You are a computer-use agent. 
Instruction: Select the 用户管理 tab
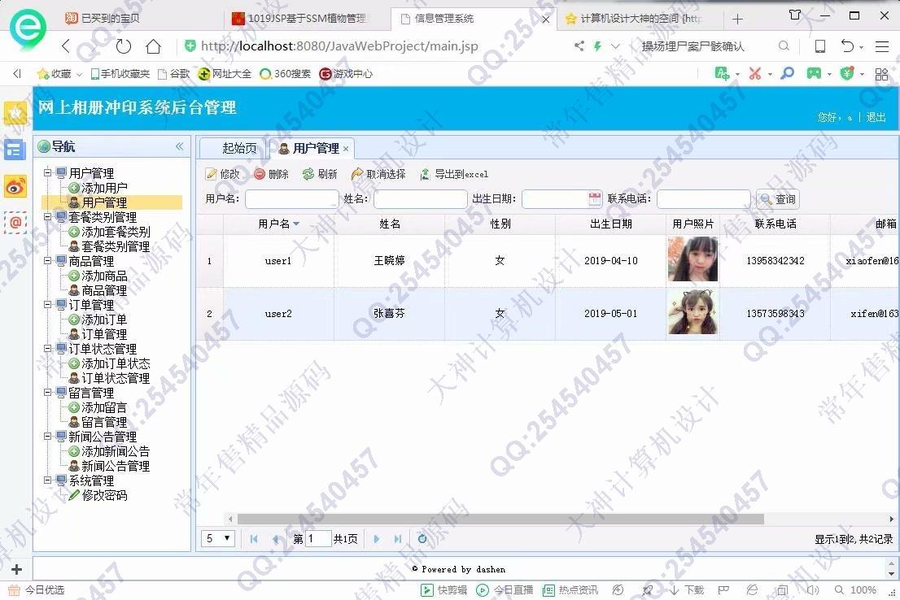pyautogui.click(x=316, y=148)
